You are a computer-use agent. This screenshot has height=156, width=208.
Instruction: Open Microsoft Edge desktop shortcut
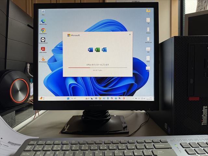[x=43, y=21]
